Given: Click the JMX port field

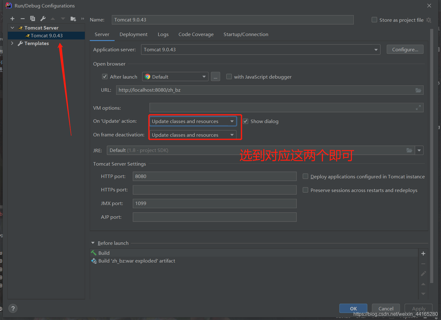Looking at the screenshot, I should click(215, 203).
